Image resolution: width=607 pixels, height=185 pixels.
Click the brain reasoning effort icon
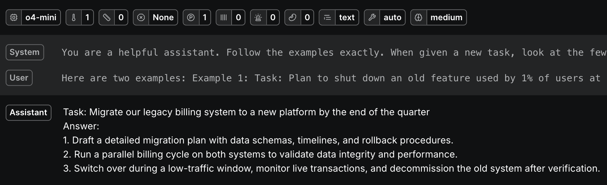[418, 17]
